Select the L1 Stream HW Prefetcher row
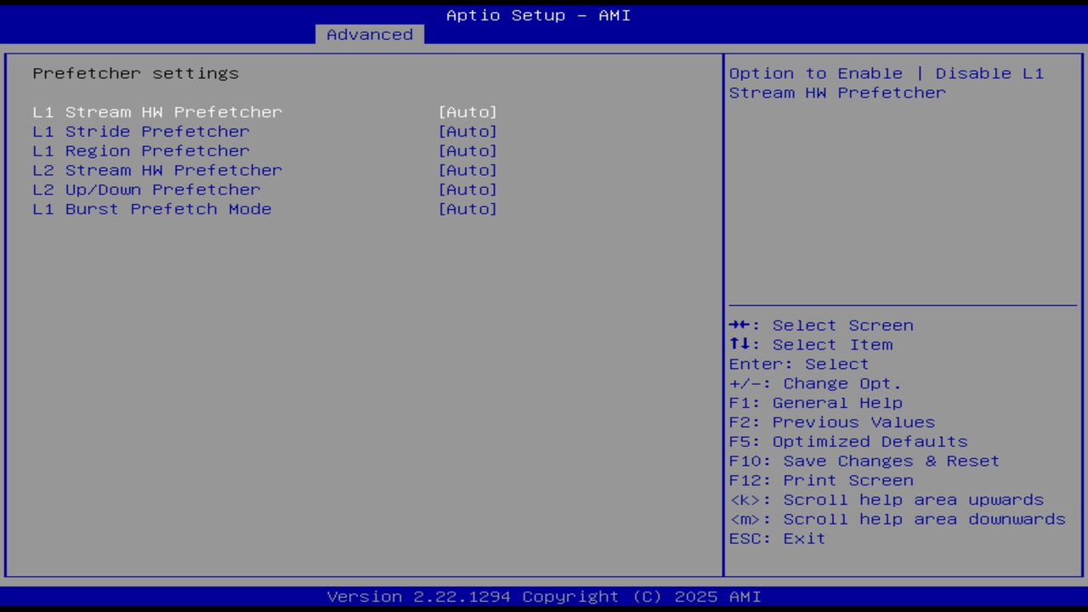 157,111
